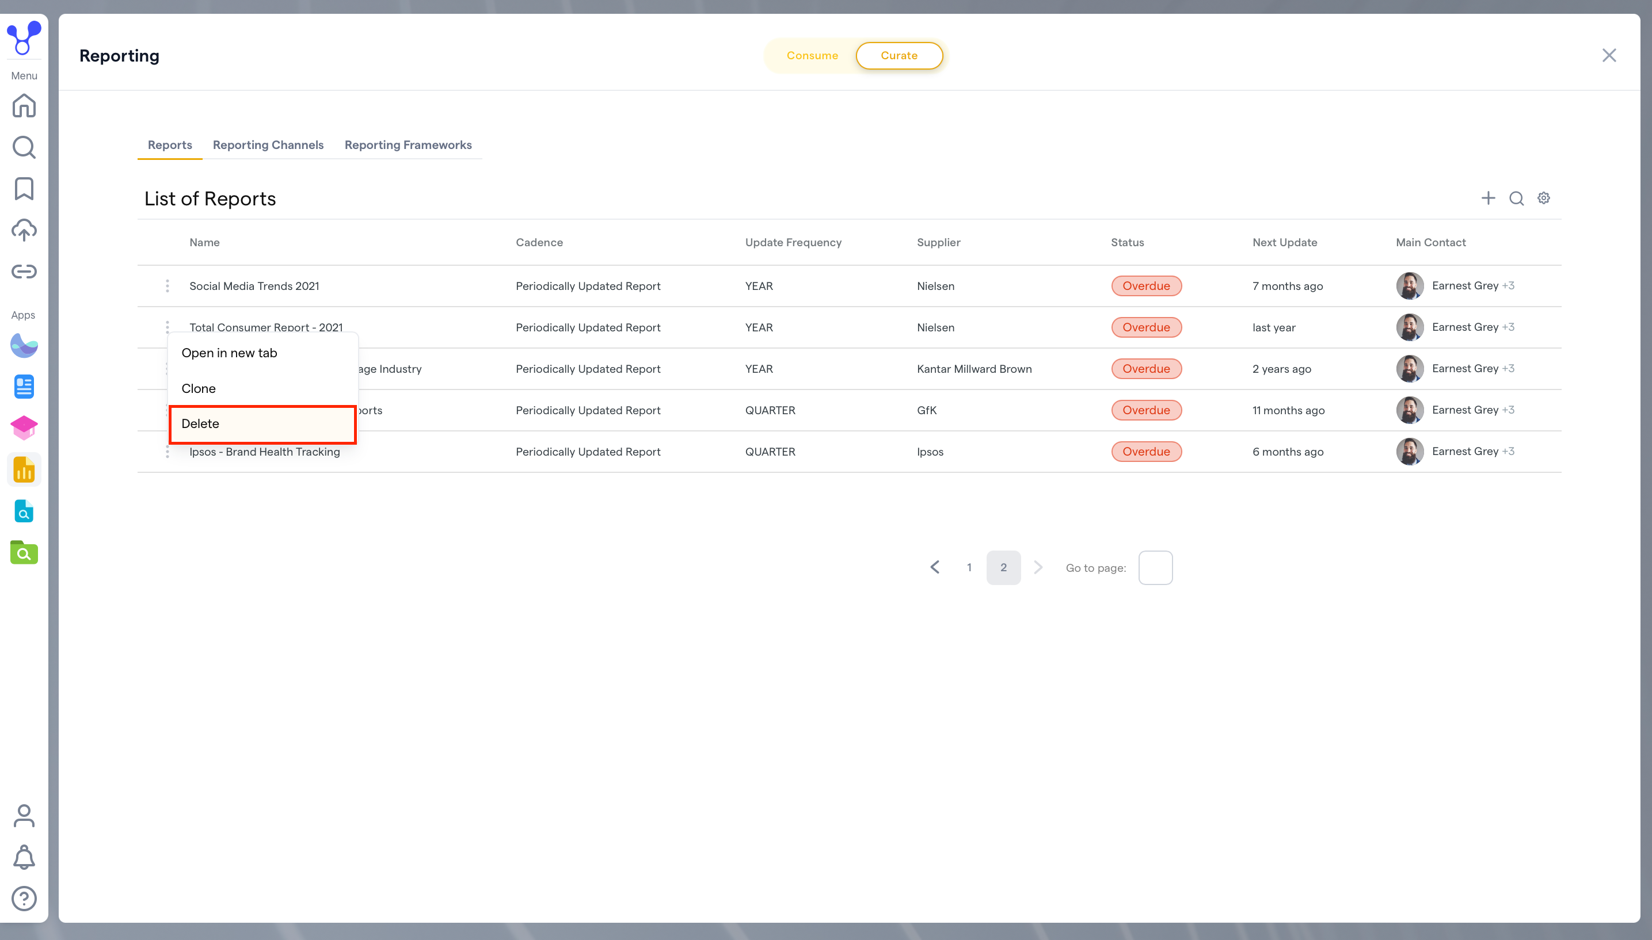
Task: Choose Clone from context menu
Action: coord(262,389)
